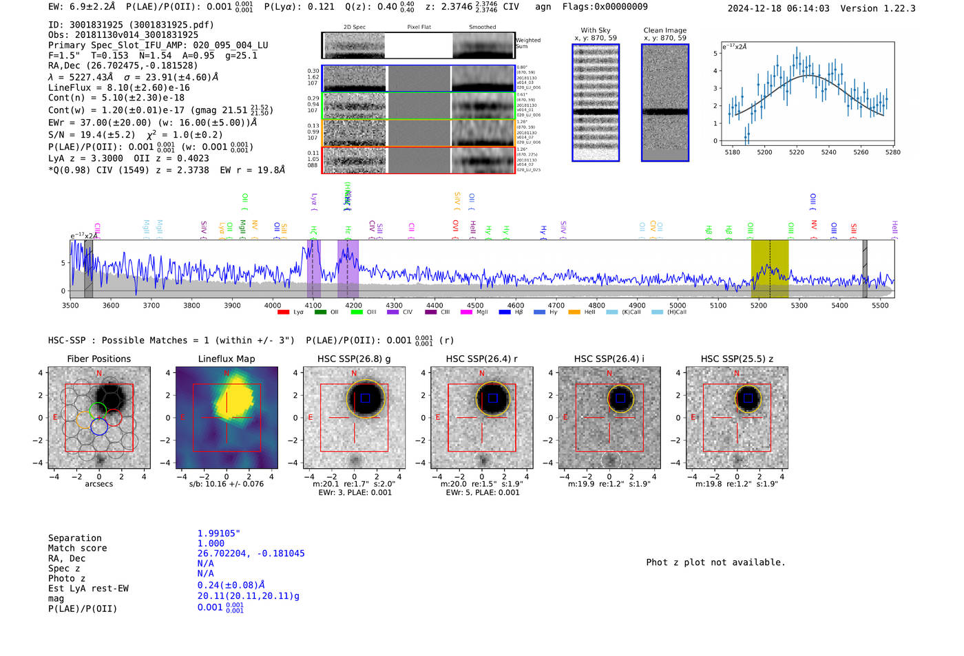Click the 'Est LyA rest-EW' value 0.24
Viewport: 964px width, 656px height.
tap(231, 586)
